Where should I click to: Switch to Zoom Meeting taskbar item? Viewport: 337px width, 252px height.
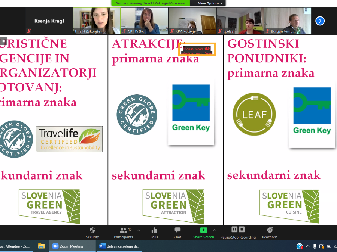(x=72, y=246)
